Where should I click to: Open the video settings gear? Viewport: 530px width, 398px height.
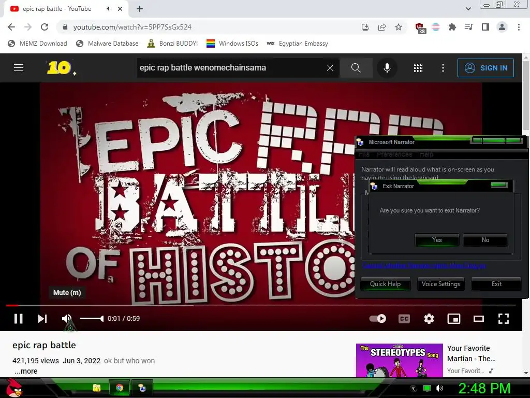coord(429,319)
